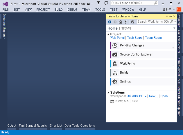Screen dimensions: 183x135
Task: Click the Visual Studio logo icon
Action: click(x=5, y=4)
